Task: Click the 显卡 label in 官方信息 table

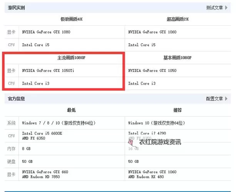Action: click(x=12, y=174)
